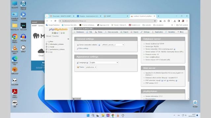Open the Windows Start button
The image size is (211, 118).
(88, 115)
